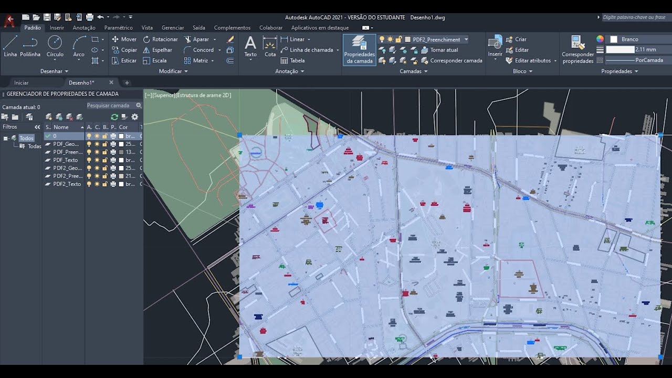Toggle plot printer icon for layer 0

113,136
